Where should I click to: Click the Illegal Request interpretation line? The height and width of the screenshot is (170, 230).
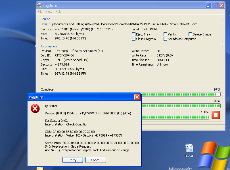(68, 146)
